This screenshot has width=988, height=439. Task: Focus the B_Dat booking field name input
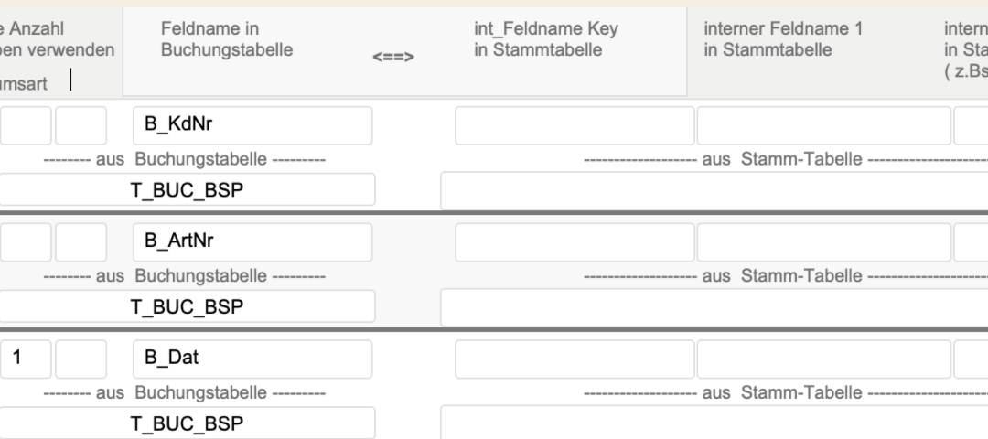252,359
